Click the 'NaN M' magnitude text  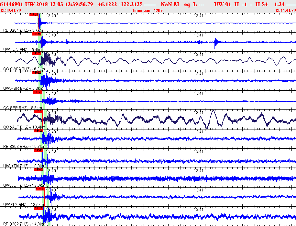coord(170,4)
